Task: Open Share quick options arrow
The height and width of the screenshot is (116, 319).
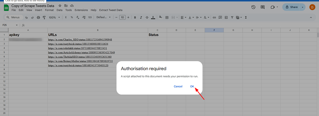Action: (302, 7)
